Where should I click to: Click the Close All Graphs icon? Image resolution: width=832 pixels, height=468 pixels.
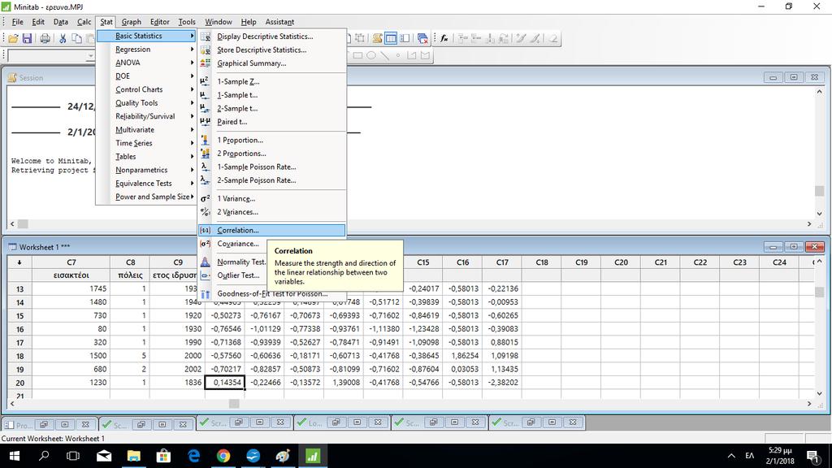(422, 38)
